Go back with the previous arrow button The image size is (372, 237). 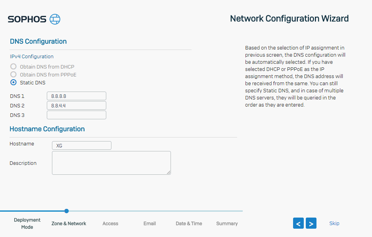click(298, 223)
